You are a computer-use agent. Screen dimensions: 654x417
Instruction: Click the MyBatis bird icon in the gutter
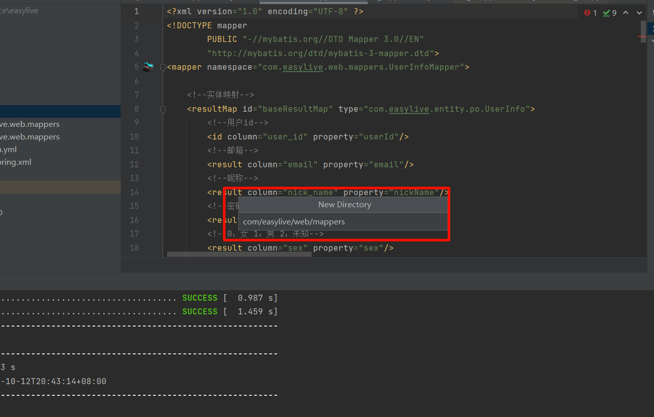coord(148,66)
